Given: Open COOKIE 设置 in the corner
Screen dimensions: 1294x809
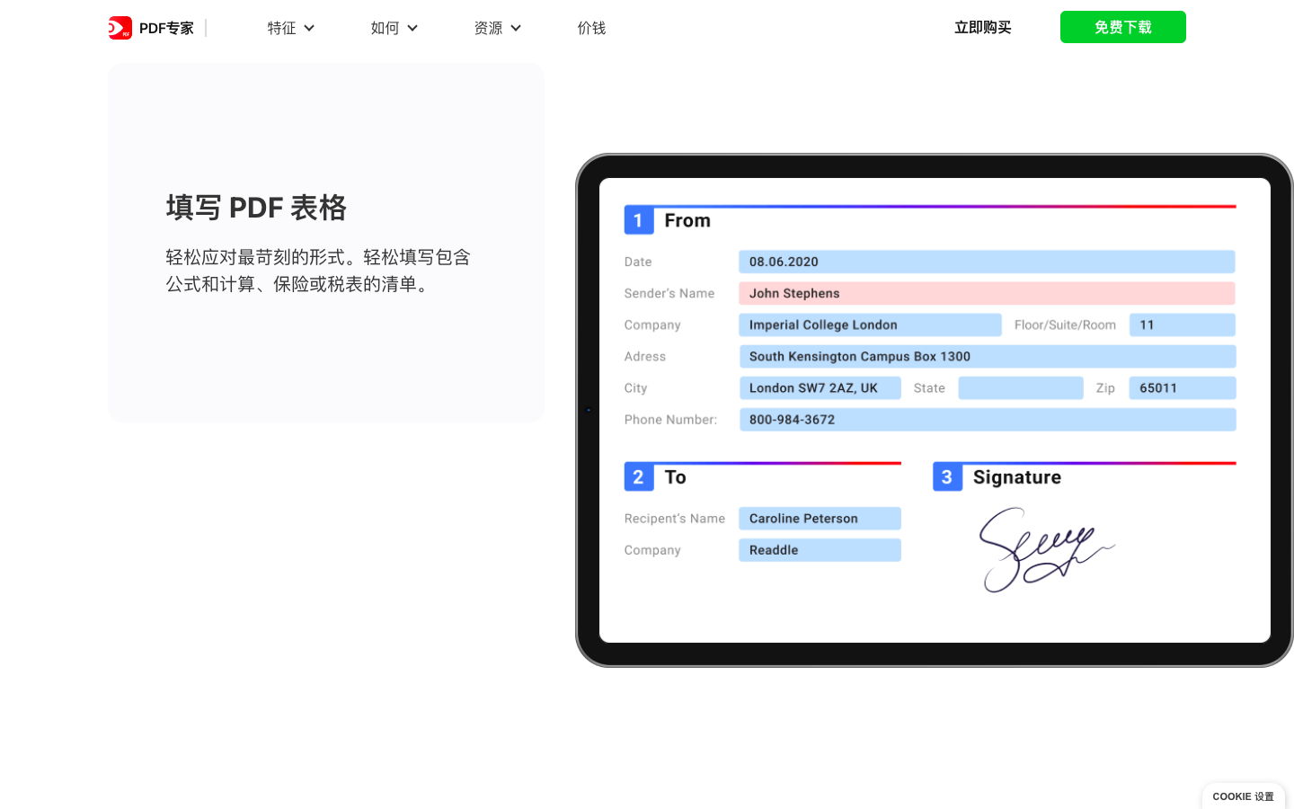Looking at the screenshot, I should tap(1243, 796).
